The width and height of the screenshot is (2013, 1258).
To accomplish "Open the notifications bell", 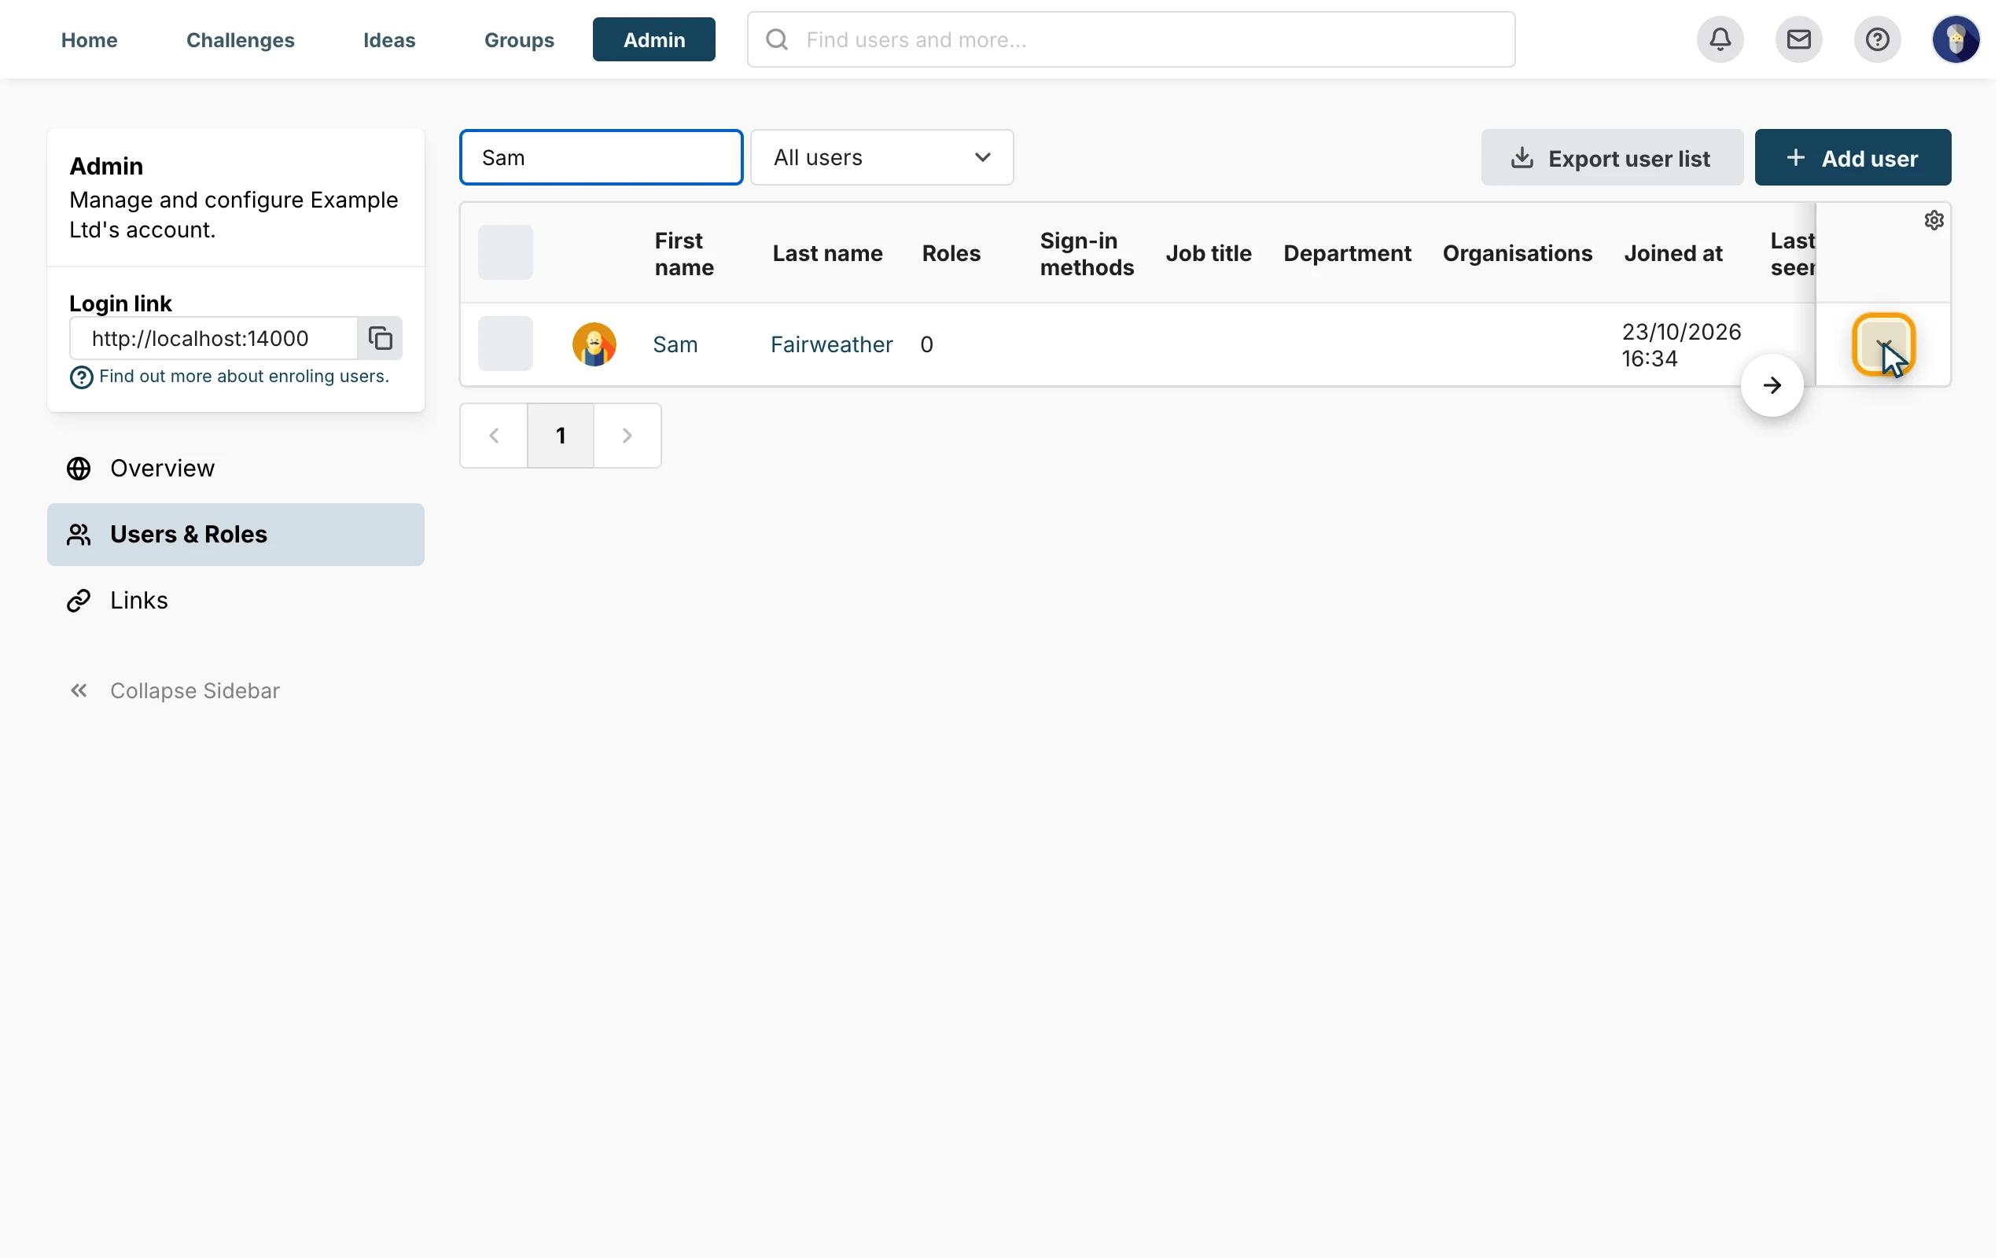I will pos(1720,39).
